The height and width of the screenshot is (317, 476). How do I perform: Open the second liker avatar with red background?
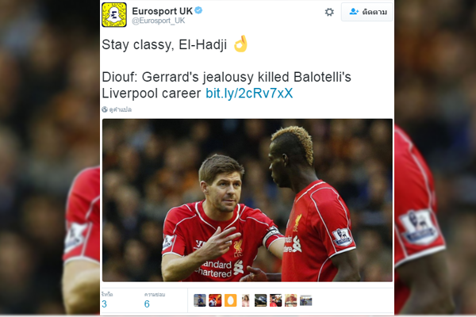(215, 300)
